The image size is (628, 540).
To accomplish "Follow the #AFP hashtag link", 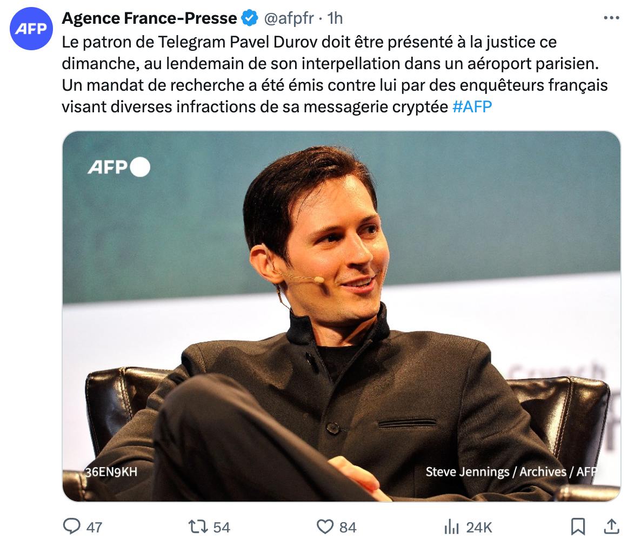I will tap(471, 106).
